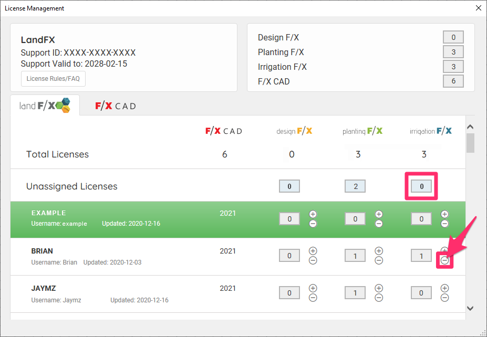The width and height of the screenshot is (487, 337).
Task: Select the Planting F/X summary count field
Action: click(x=453, y=52)
